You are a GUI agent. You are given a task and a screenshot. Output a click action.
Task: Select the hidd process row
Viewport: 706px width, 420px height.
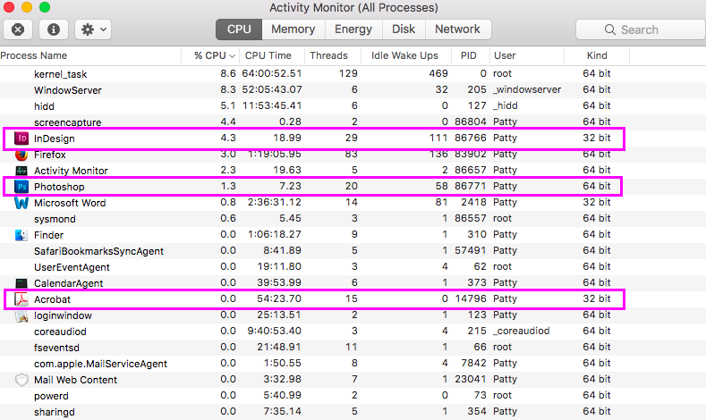353,106
